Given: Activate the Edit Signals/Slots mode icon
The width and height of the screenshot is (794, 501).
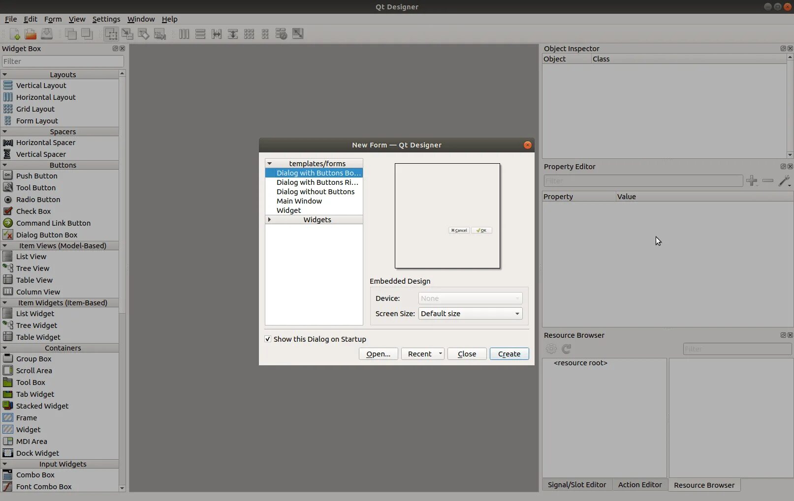Looking at the screenshot, I should coord(127,34).
